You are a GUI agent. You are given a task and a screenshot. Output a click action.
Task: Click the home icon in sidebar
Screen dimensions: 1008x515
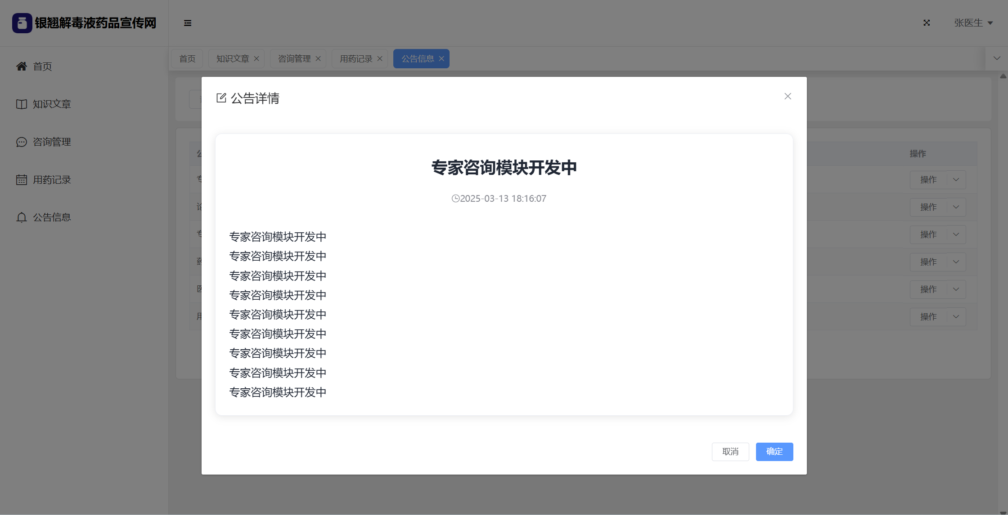[x=22, y=67]
